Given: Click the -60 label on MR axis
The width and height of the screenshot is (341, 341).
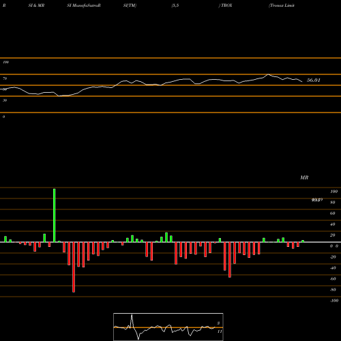Looking at the screenshot, I should [333, 279].
